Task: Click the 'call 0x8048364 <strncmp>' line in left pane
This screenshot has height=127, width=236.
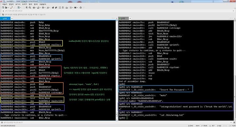Action: 31,92
